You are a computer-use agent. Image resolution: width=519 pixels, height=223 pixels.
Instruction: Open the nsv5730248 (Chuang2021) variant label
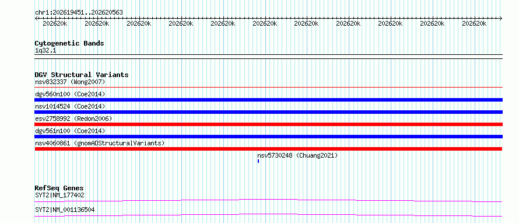coord(297,155)
